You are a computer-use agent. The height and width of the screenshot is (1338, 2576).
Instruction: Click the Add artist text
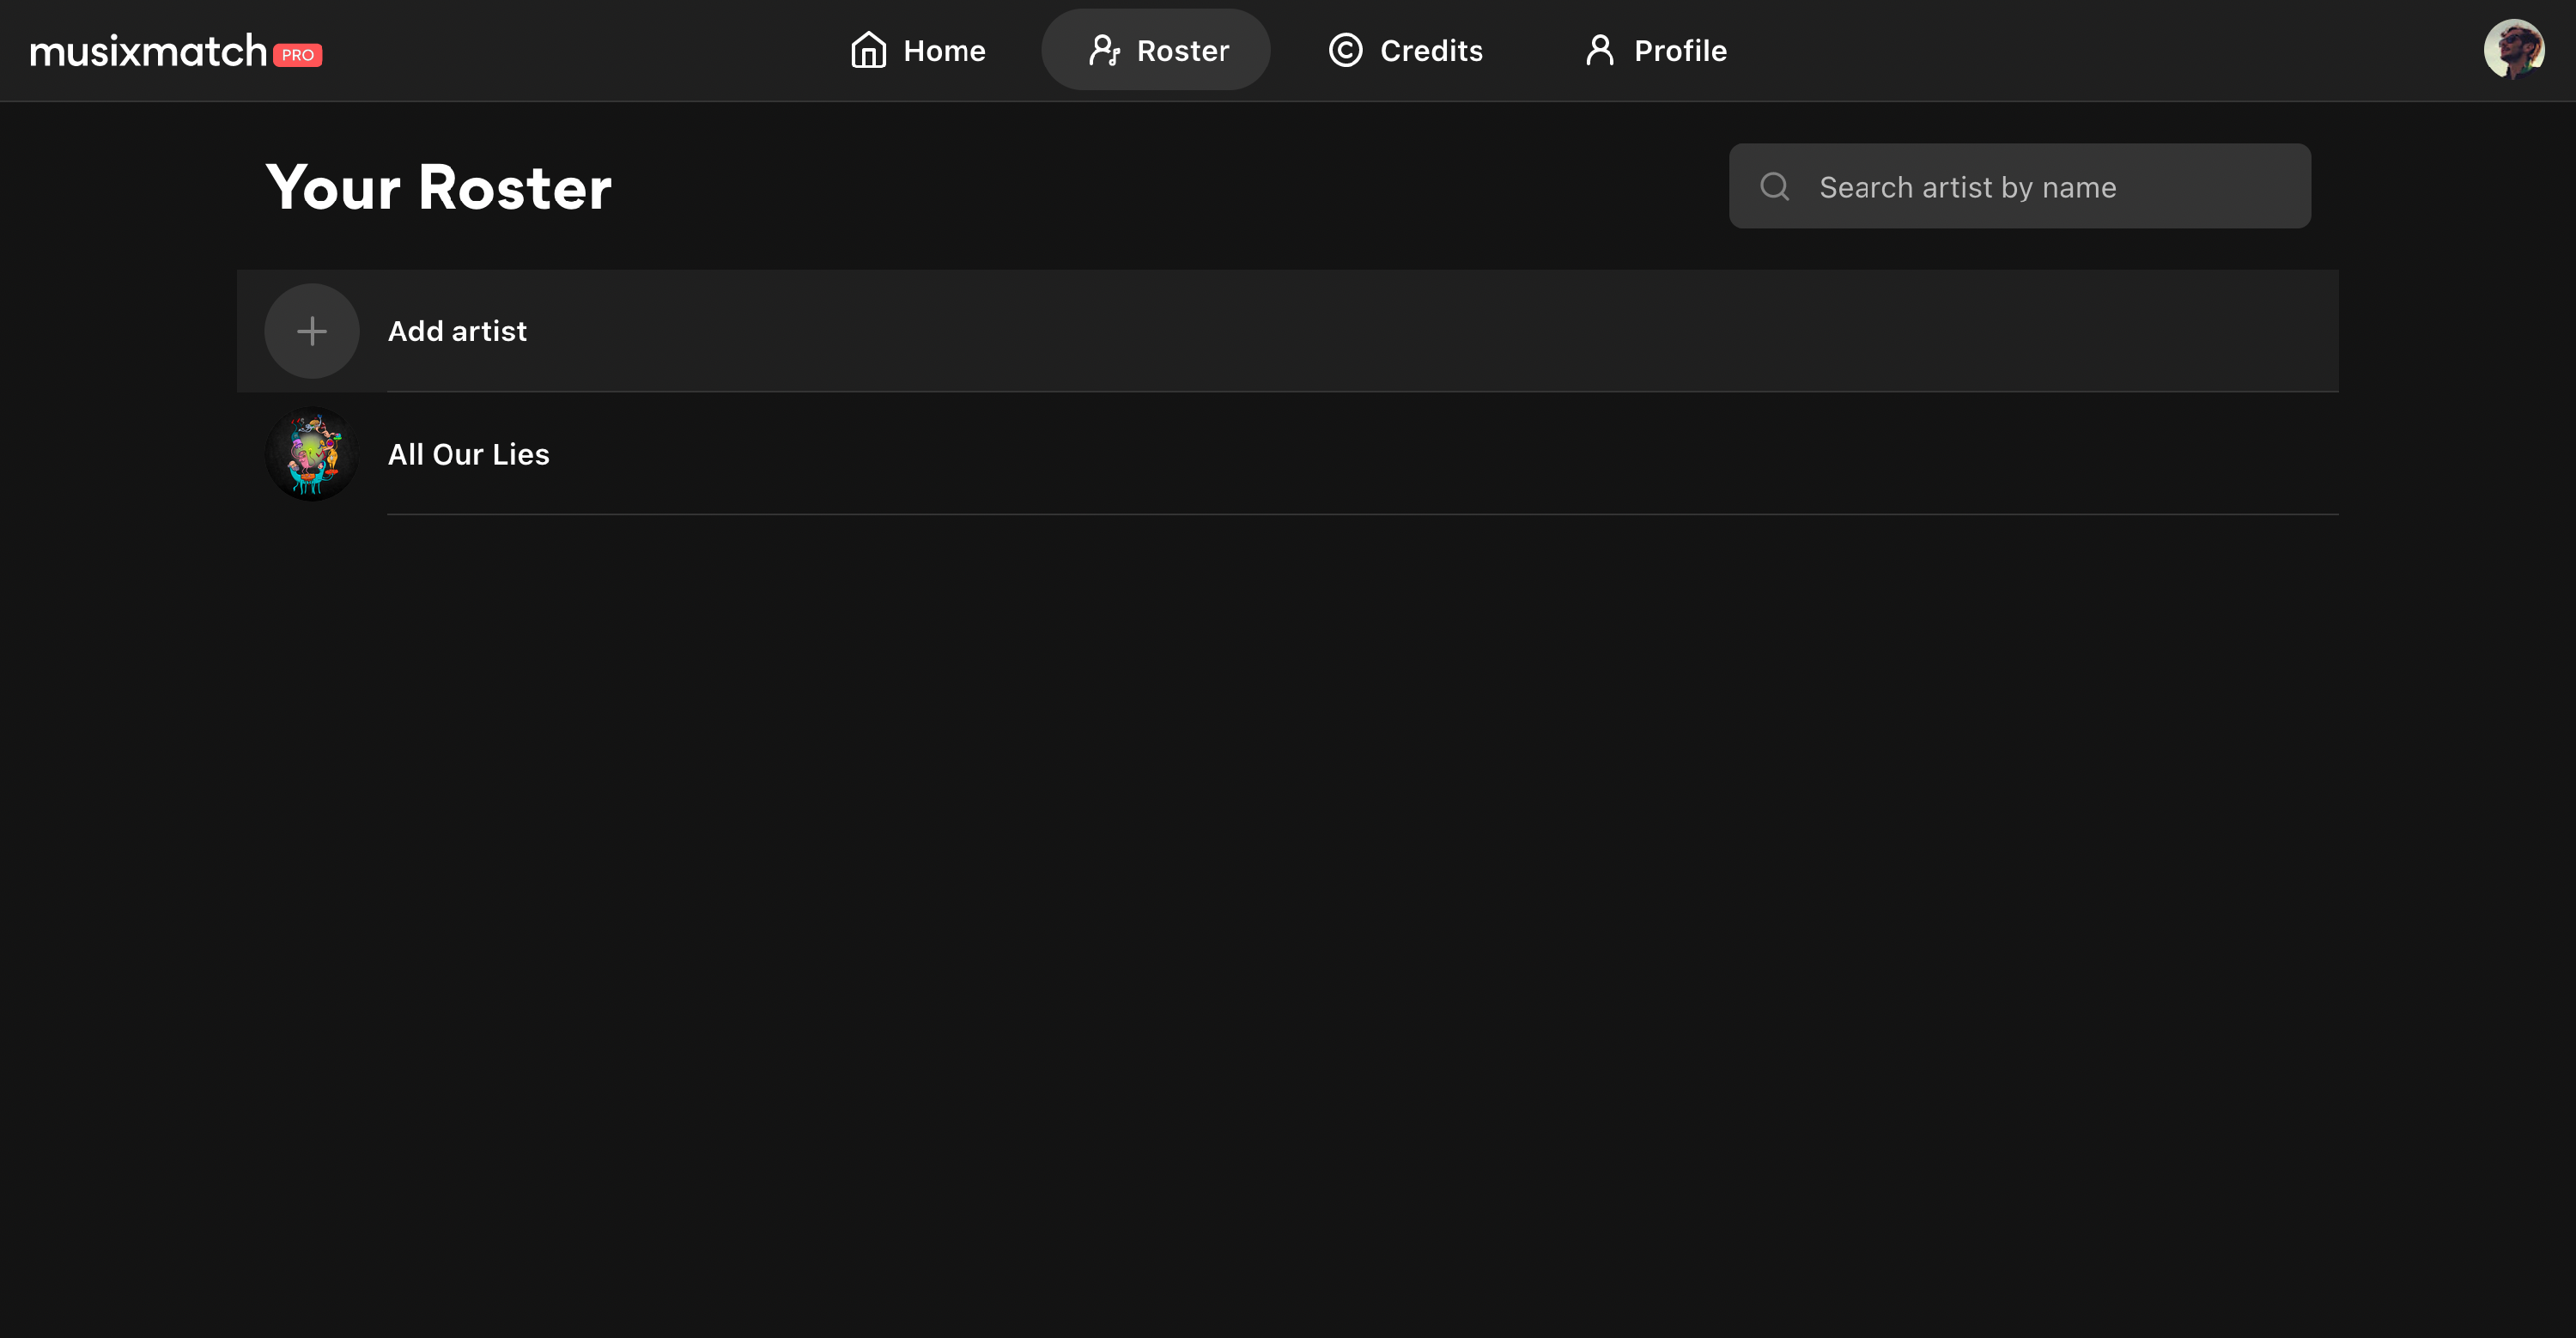457,331
